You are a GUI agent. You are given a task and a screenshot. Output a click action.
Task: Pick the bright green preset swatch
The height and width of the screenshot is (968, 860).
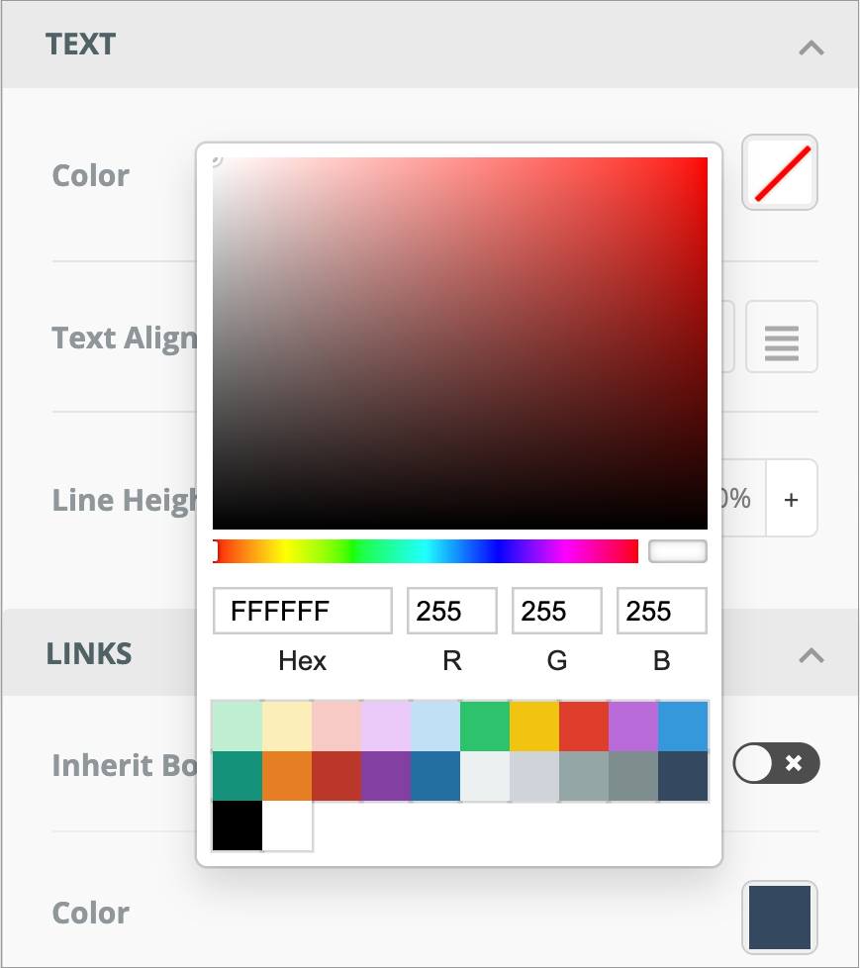[x=485, y=726]
